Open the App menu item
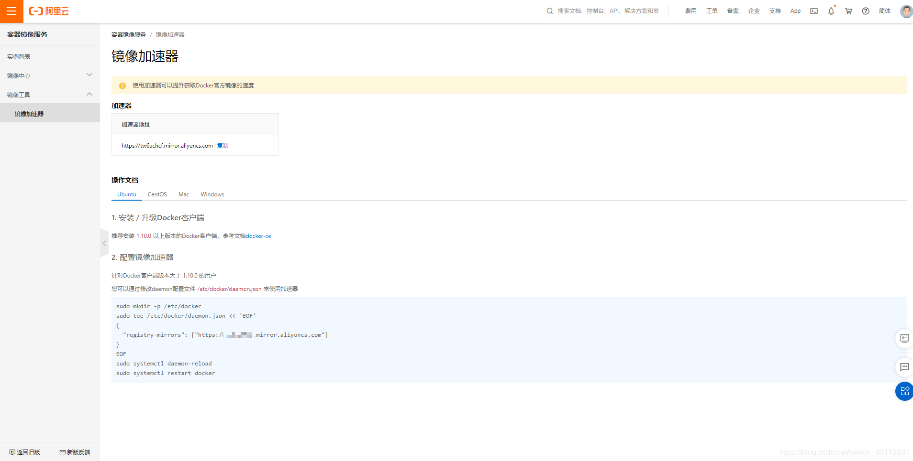 click(795, 11)
